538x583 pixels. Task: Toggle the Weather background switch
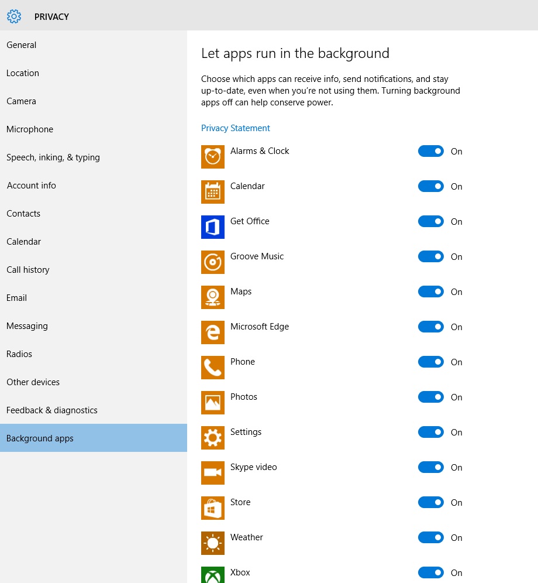coord(430,538)
